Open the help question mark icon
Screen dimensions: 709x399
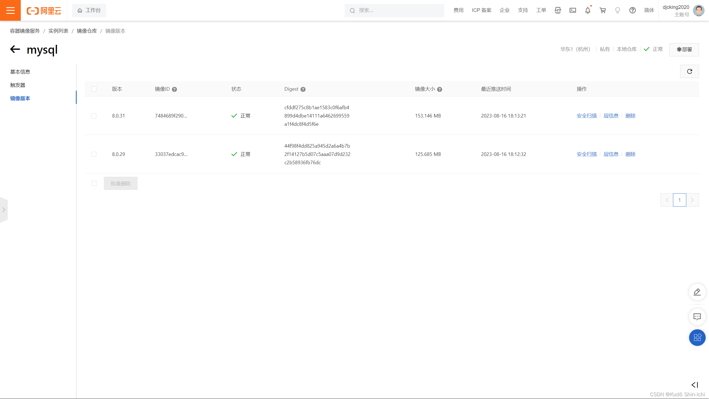[x=632, y=11]
